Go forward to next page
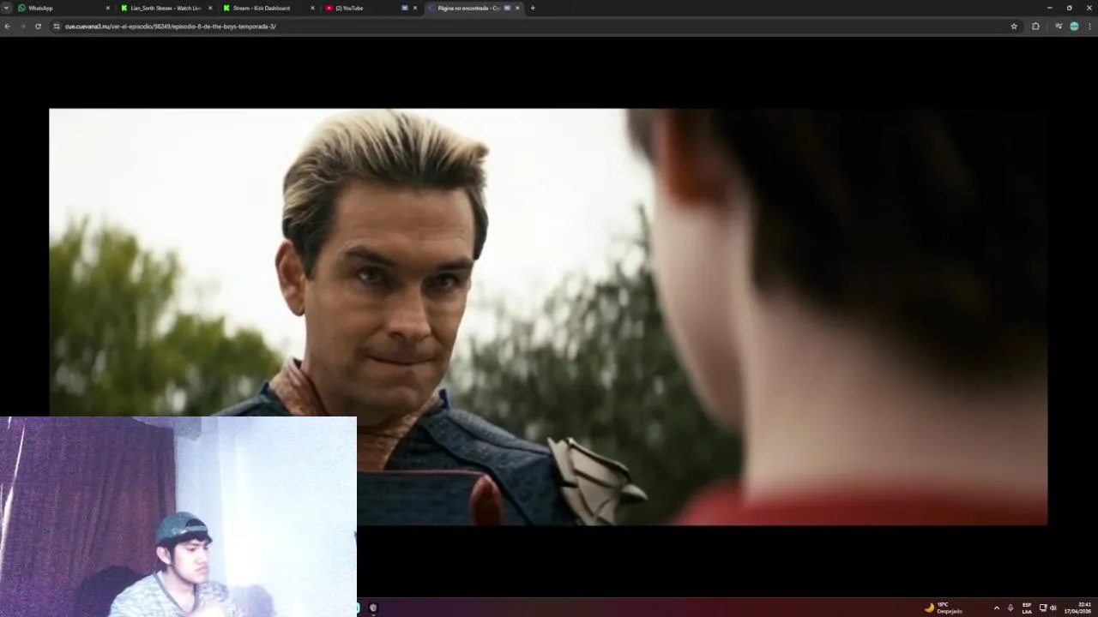 (22, 27)
